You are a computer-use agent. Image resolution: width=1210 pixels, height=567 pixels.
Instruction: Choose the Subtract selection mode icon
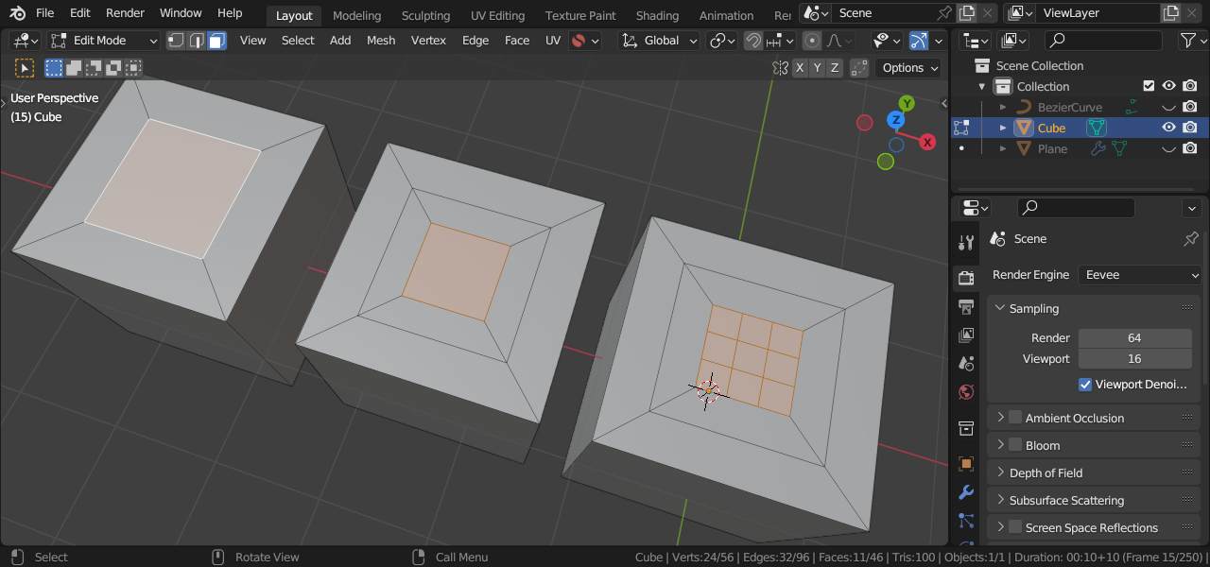pyautogui.click(x=94, y=68)
